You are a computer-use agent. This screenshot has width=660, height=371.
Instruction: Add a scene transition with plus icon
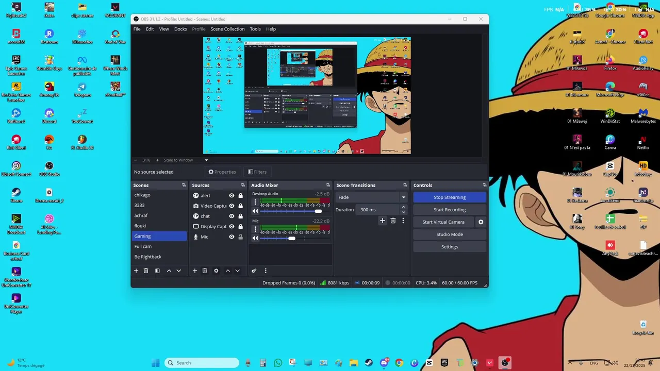(383, 221)
